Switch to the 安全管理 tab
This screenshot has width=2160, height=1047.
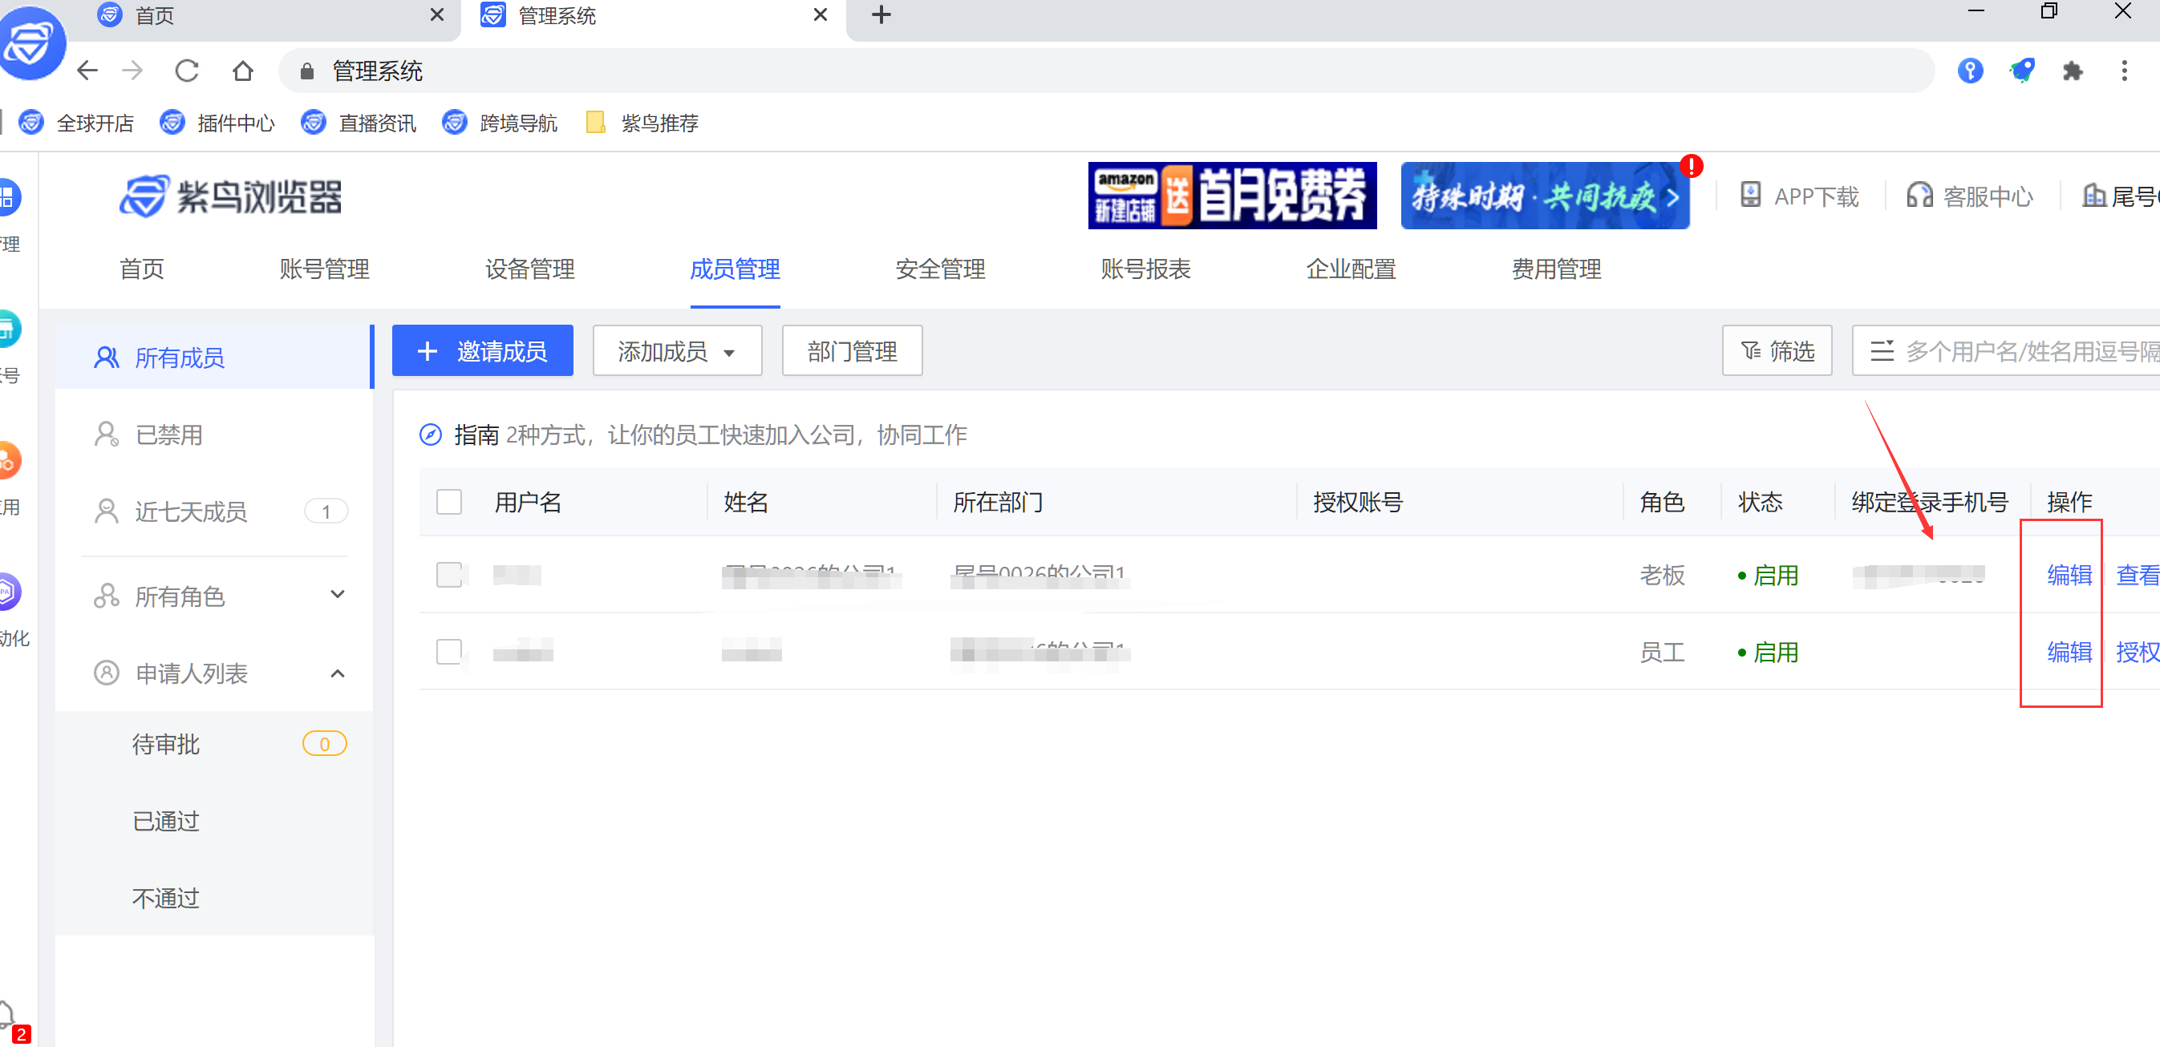point(940,269)
